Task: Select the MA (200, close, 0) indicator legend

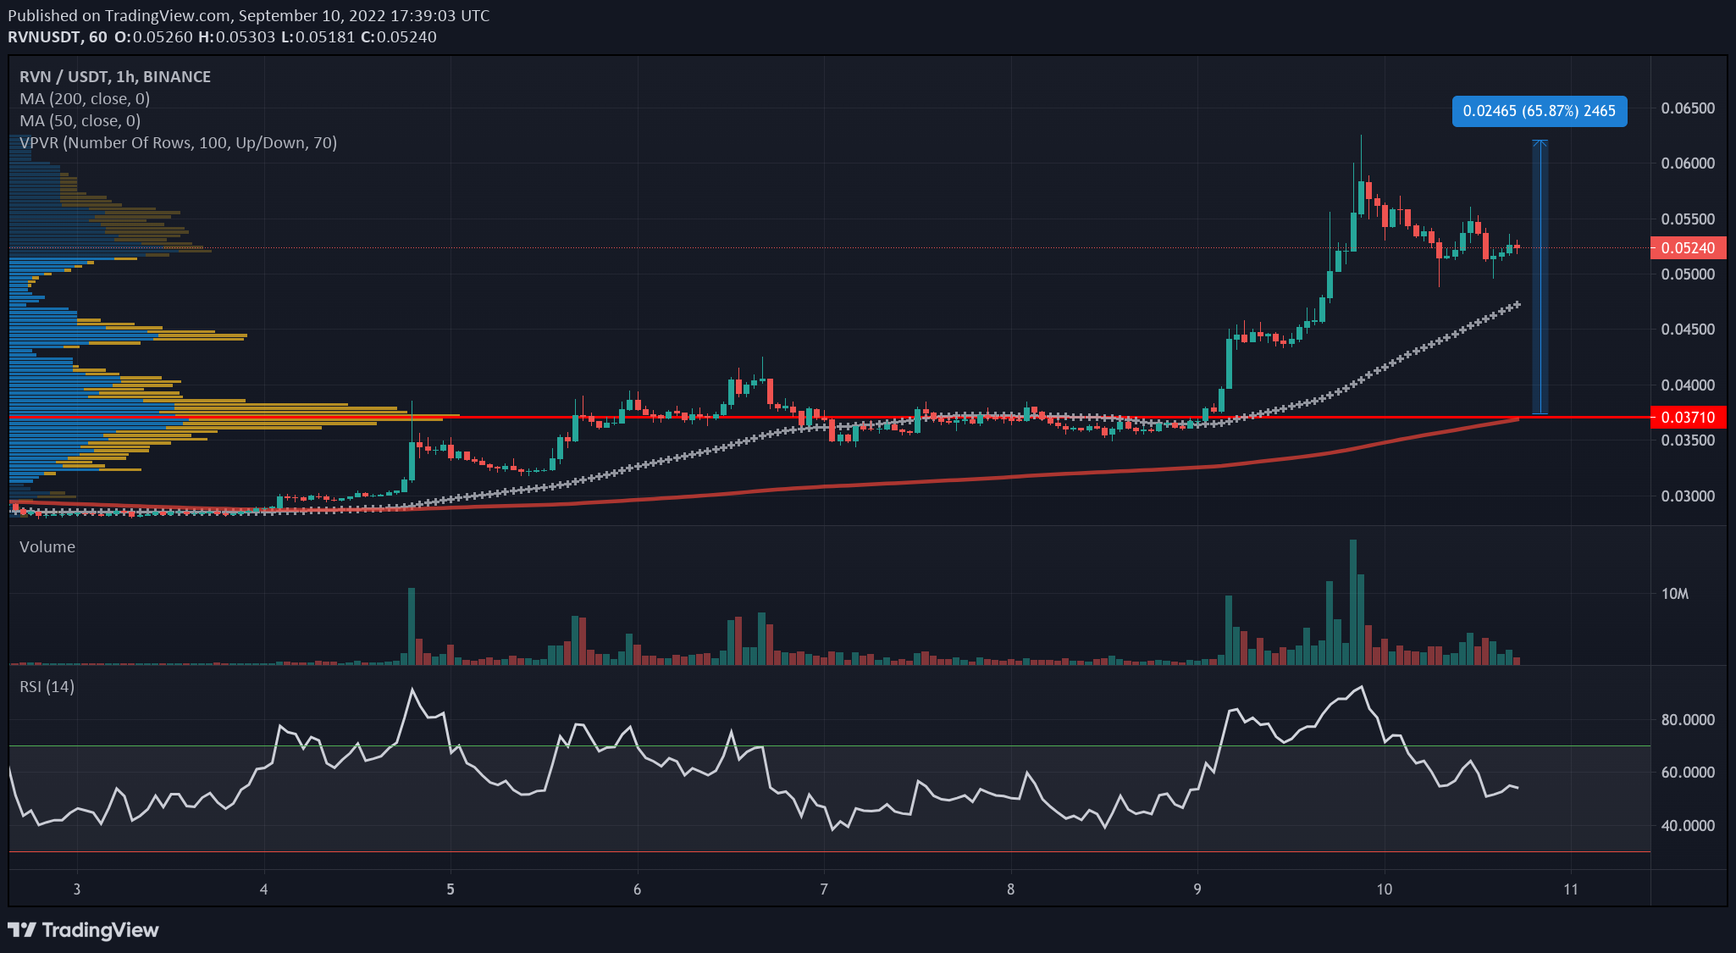Action: click(85, 98)
